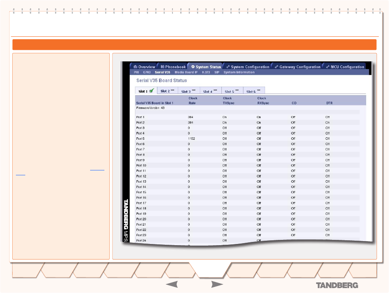Select the Port 2 row label
Viewport: 389px width, 293px height.
140,123
